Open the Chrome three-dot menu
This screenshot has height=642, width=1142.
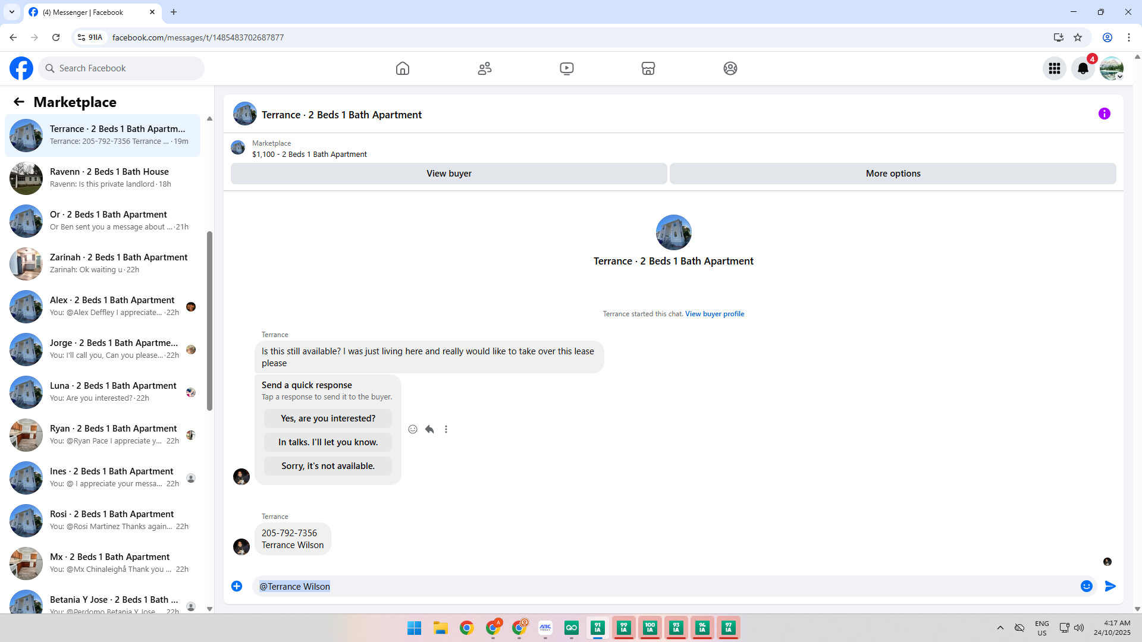click(1129, 37)
